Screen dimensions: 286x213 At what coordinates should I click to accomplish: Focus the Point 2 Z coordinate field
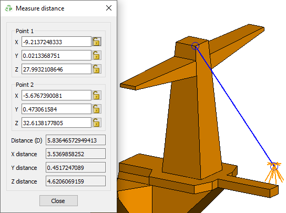[56, 123]
